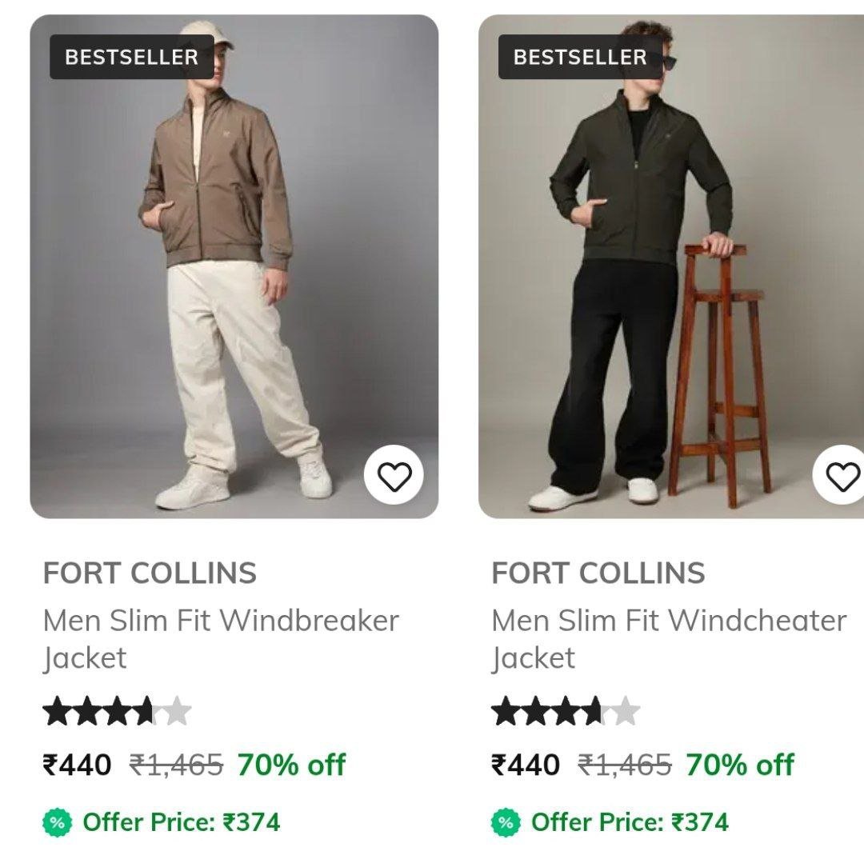864x851 pixels.
Task: Select the Men Slim Fit Windbreaker Jacket title
Action: 221,638
